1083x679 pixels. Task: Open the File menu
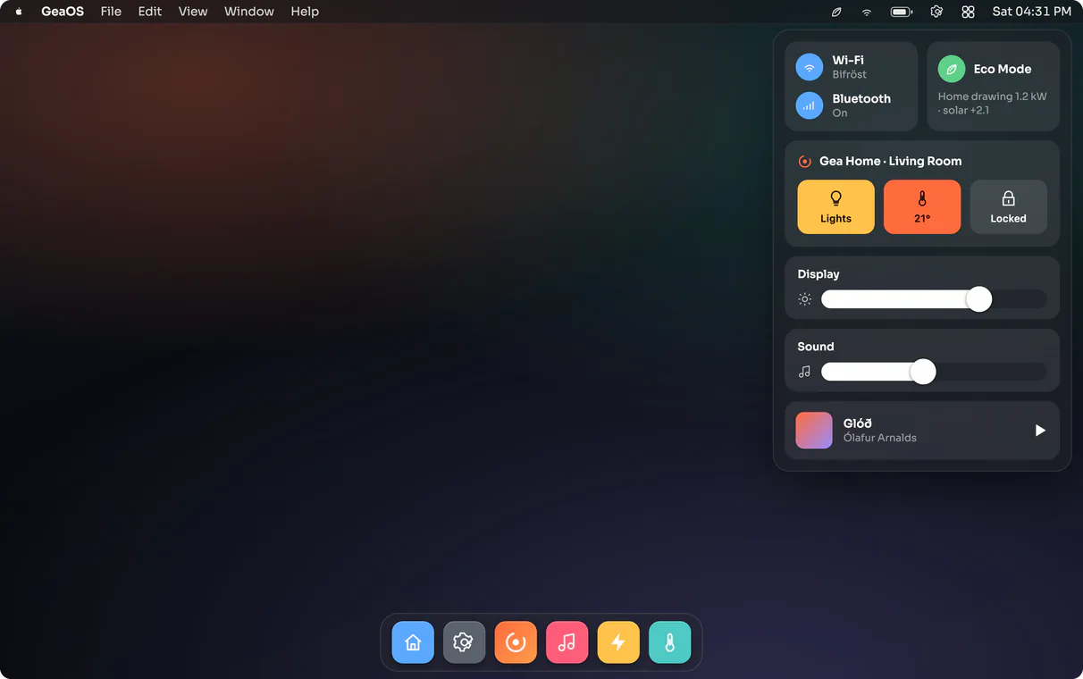tap(111, 12)
